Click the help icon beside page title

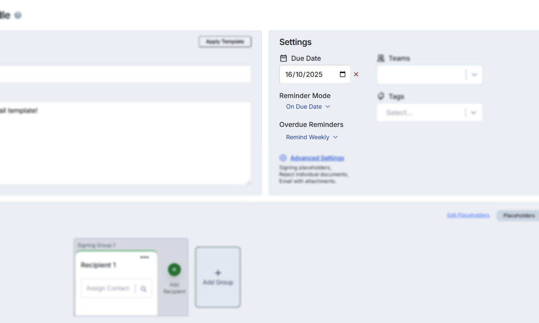[x=17, y=15]
